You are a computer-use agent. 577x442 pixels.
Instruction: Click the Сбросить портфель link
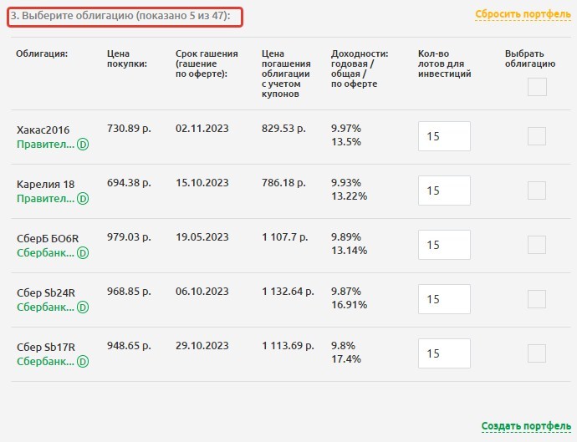point(522,15)
